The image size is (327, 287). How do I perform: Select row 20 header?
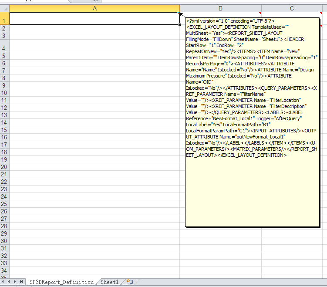(x=5, y=167)
